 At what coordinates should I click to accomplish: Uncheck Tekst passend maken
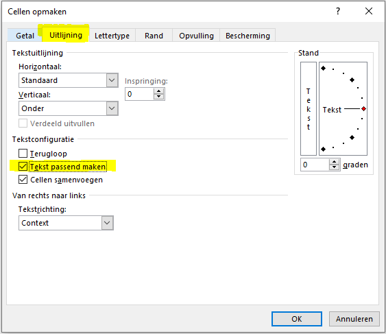point(23,167)
